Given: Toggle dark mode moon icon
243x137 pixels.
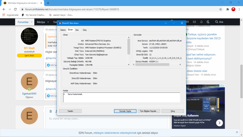Looking at the screenshot, I should pos(208,22).
